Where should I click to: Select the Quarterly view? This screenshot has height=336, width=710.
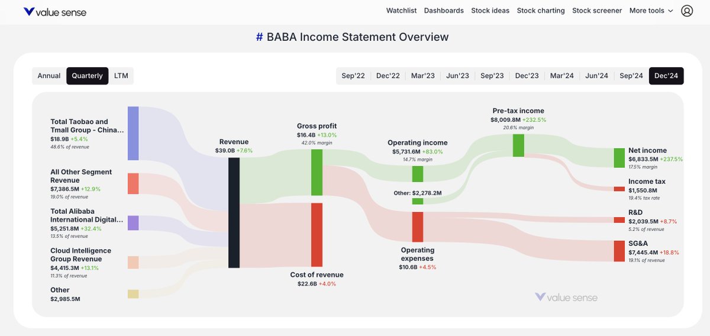pos(88,76)
